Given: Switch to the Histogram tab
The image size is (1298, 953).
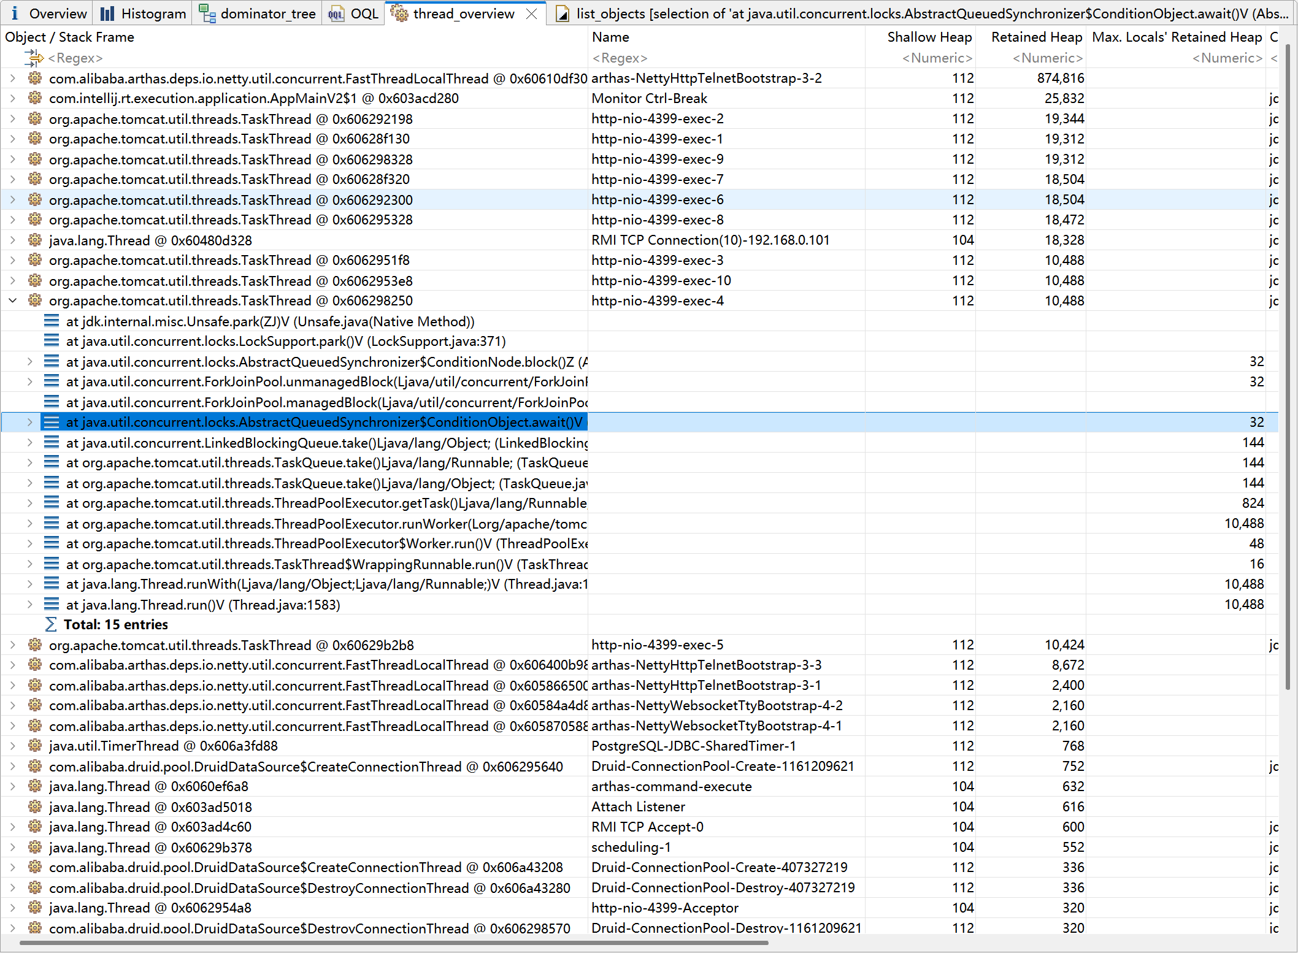Looking at the screenshot, I should click(153, 13).
